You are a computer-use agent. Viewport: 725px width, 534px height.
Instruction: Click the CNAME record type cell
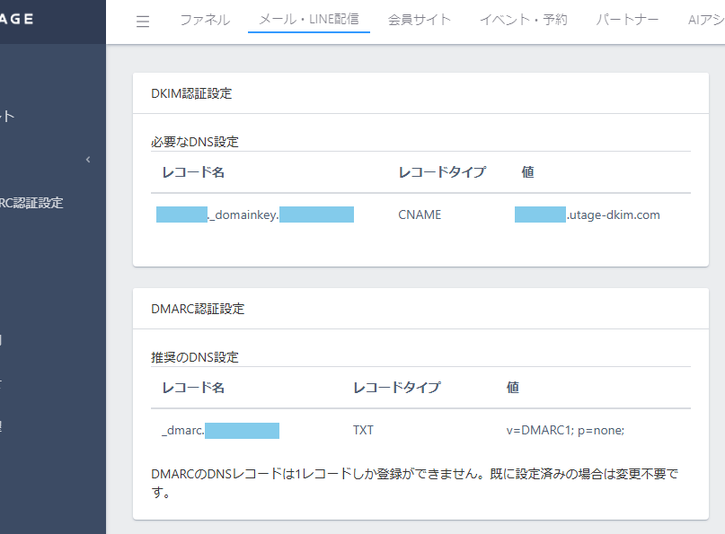tap(420, 214)
